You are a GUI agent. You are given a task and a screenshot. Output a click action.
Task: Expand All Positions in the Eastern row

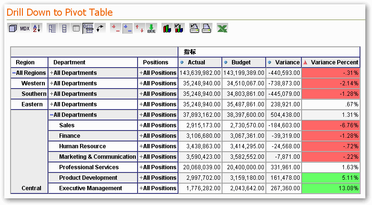[141, 104]
